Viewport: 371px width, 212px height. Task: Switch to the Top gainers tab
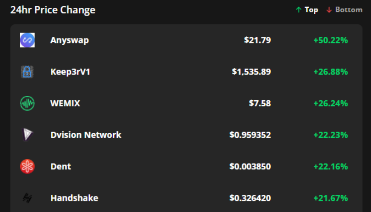click(311, 10)
